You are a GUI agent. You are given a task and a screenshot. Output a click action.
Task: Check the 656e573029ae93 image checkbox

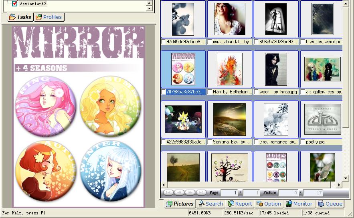(x=257, y=42)
